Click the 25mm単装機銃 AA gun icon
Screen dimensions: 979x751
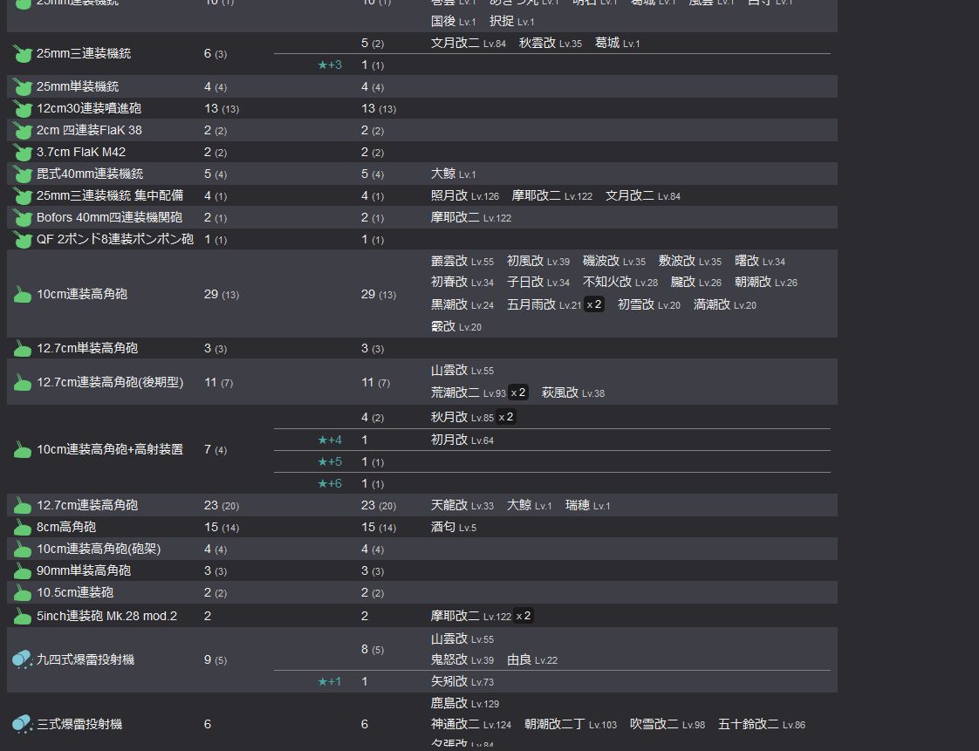(x=23, y=86)
